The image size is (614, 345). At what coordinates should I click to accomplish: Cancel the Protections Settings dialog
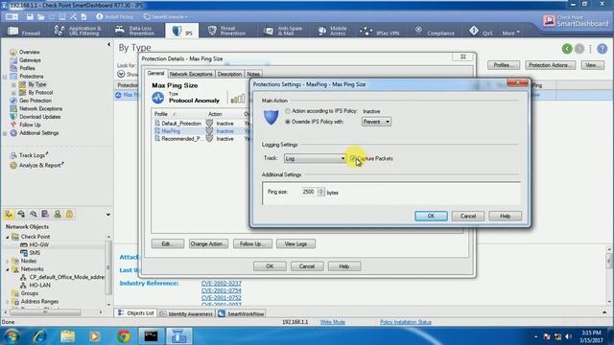pos(468,217)
